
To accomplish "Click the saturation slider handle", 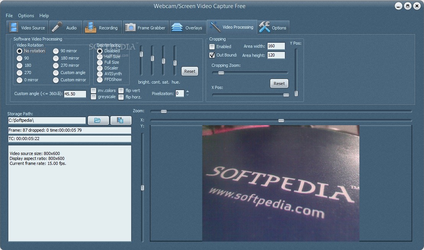I will pyautogui.click(x=164, y=61).
